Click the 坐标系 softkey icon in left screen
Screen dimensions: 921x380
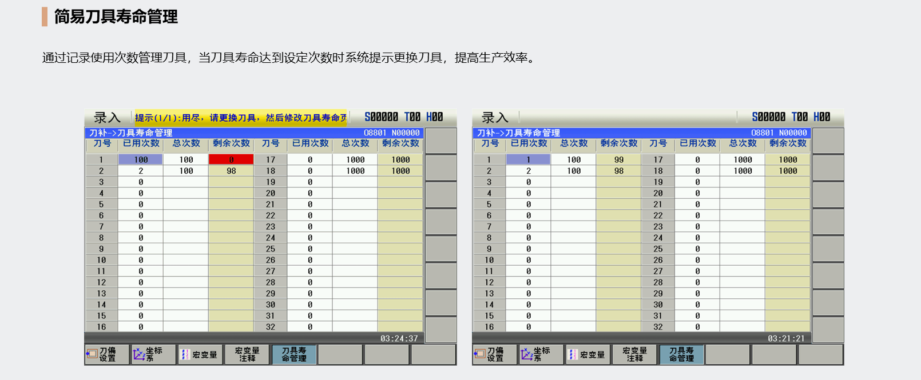click(x=138, y=354)
